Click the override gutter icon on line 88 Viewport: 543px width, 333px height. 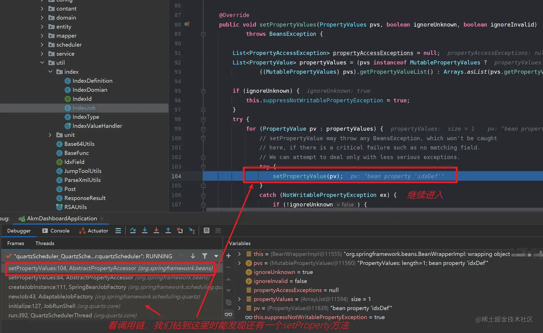click(187, 24)
